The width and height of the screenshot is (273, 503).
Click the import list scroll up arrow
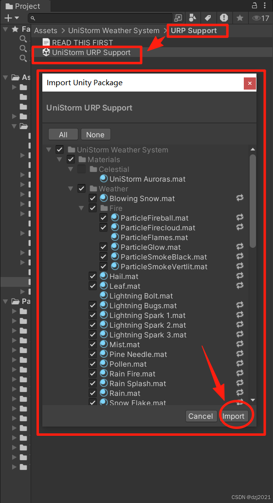coord(253,149)
